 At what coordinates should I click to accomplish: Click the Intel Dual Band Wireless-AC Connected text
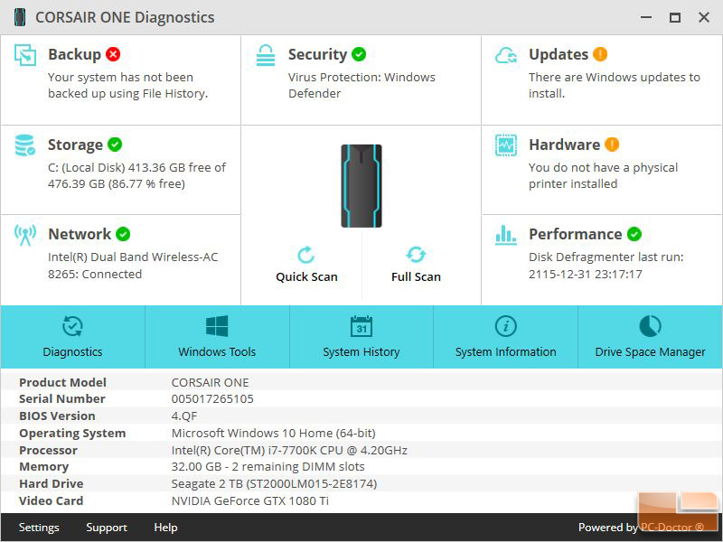[x=133, y=266]
